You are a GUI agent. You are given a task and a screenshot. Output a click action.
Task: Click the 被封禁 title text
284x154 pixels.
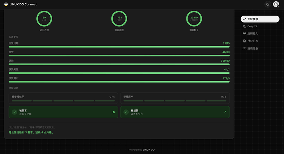(135, 110)
